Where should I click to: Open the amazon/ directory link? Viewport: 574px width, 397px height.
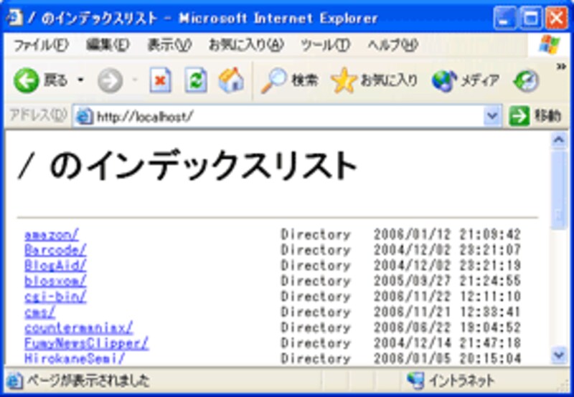(52, 234)
